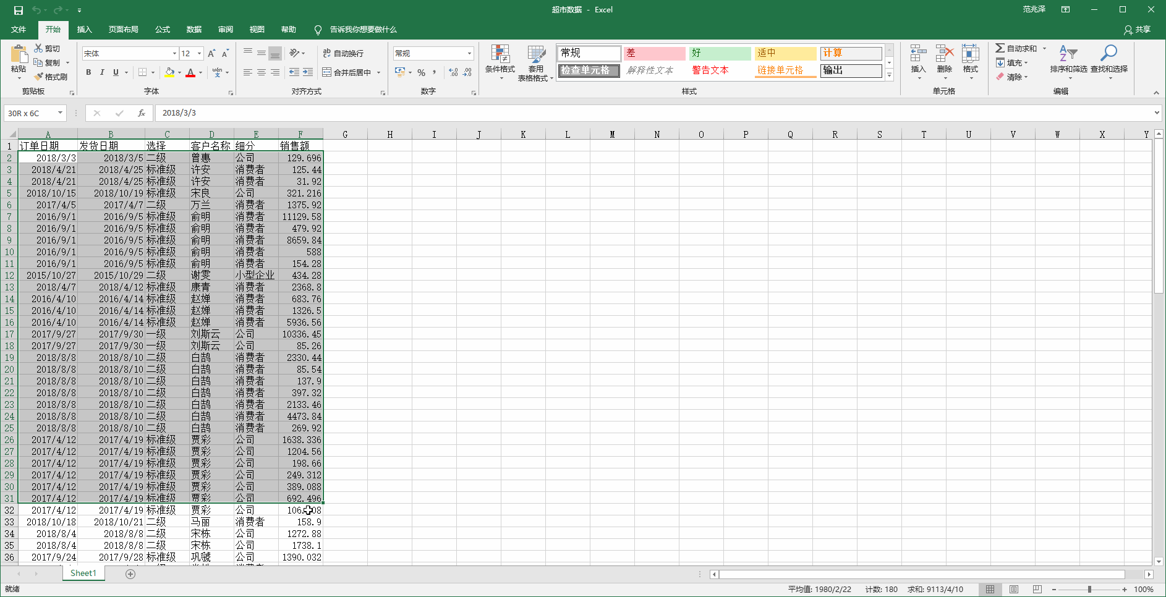Apply the 好 Good cell style

(720, 53)
